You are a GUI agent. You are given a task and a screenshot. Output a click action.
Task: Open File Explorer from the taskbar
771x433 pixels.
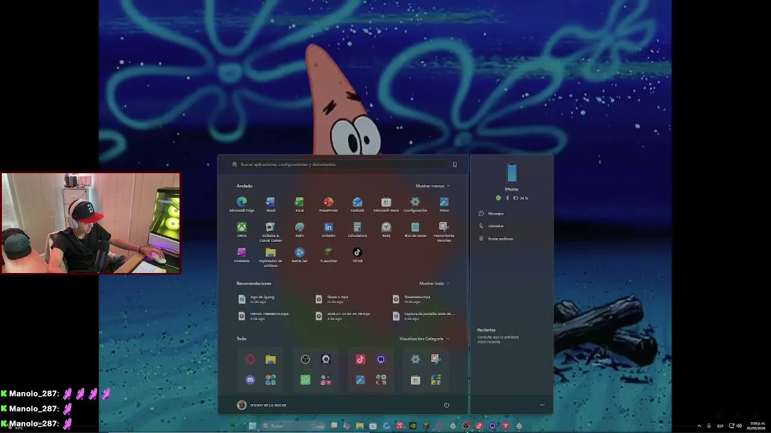[360, 426]
